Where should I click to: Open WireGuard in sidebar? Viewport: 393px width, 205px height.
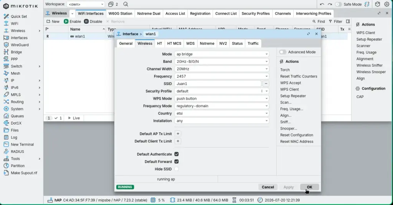(x=20, y=45)
